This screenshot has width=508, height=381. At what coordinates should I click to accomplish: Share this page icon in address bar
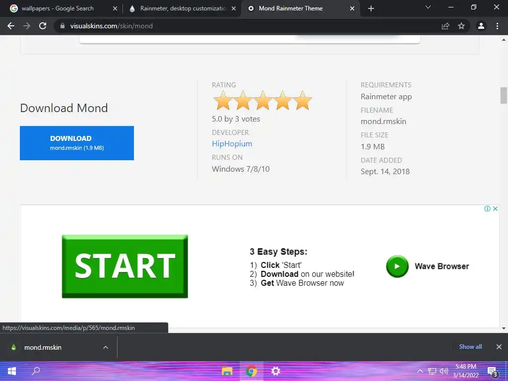coord(445,26)
